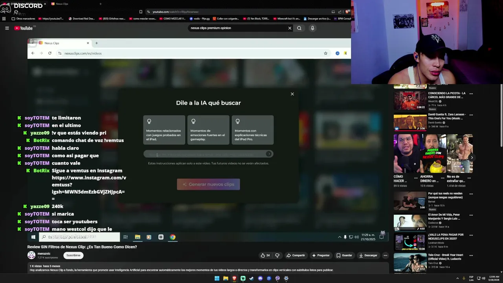Click the Preguntar button
Image resolution: width=503 pixels, height=283 pixels.
[x=321, y=255]
